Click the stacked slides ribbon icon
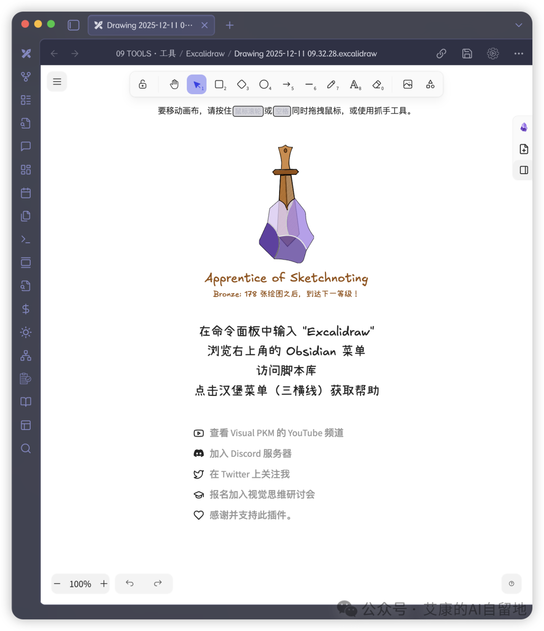 26,262
